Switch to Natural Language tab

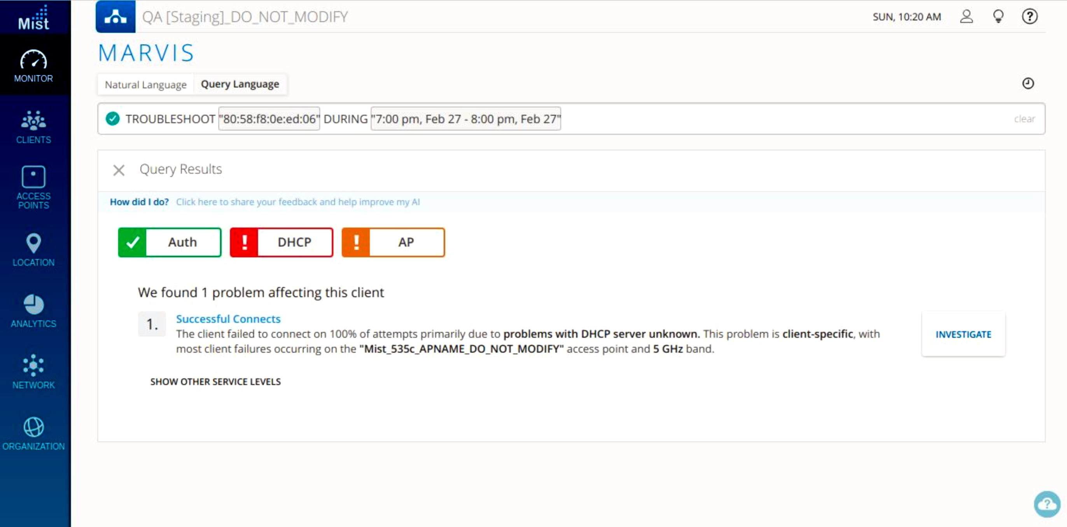[x=146, y=84]
